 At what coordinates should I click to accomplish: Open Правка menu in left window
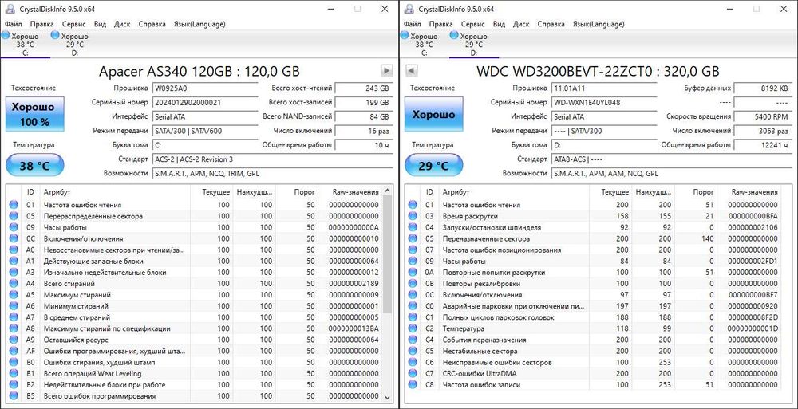[41, 24]
